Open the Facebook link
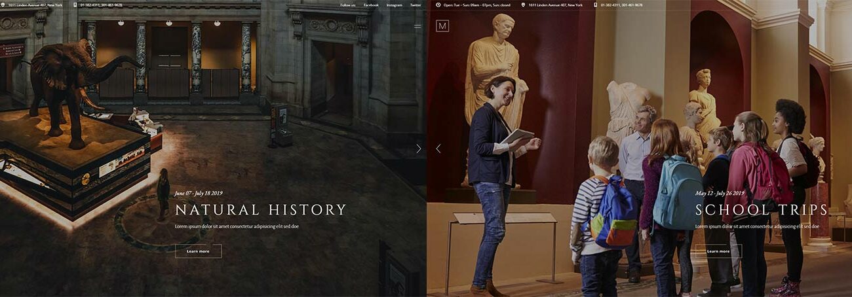The image size is (852, 297). [x=371, y=5]
